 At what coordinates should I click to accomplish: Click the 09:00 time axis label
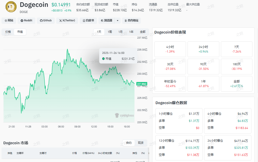pos(77,127)
